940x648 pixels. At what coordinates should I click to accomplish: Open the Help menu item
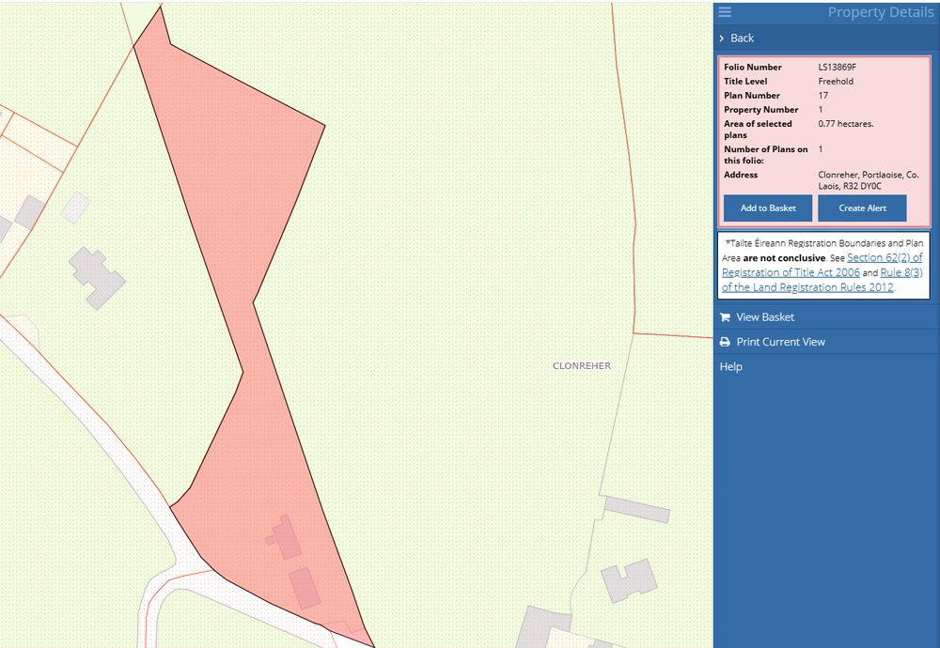coord(730,366)
